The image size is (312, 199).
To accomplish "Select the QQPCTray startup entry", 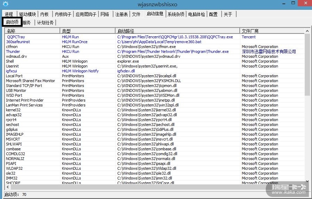I will pos(16,37).
